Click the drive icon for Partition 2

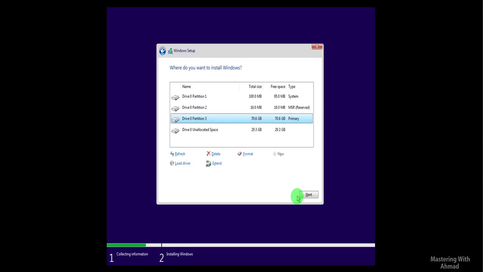(175, 108)
